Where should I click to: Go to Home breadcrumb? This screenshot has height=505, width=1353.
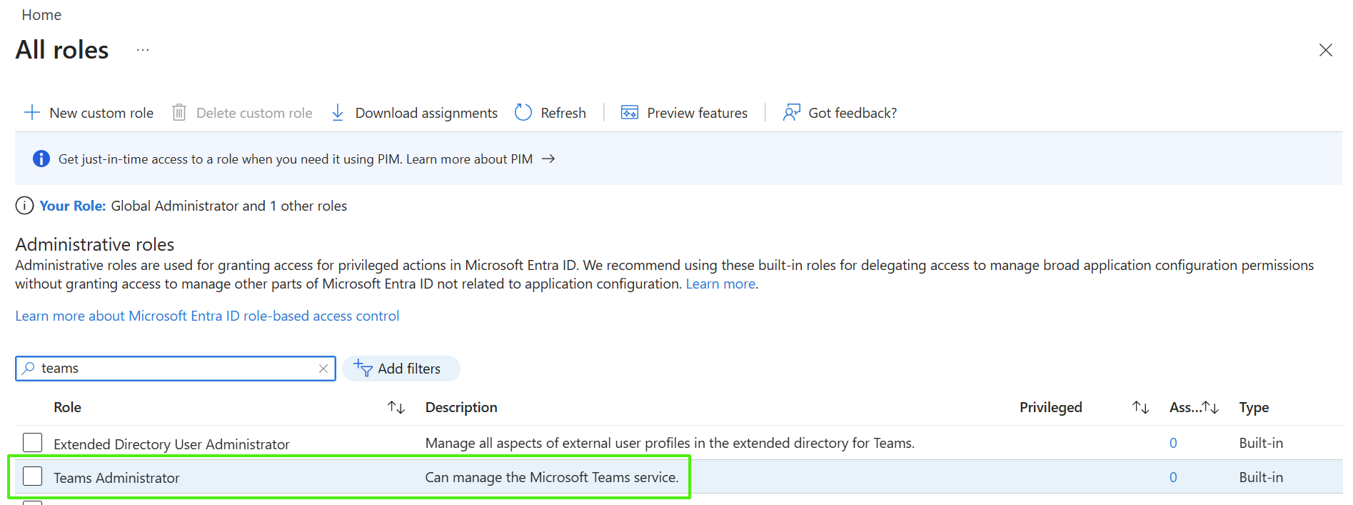pyautogui.click(x=41, y=15)
